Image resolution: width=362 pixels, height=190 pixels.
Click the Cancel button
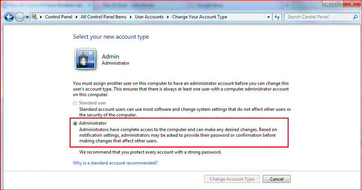click(277, 179)
